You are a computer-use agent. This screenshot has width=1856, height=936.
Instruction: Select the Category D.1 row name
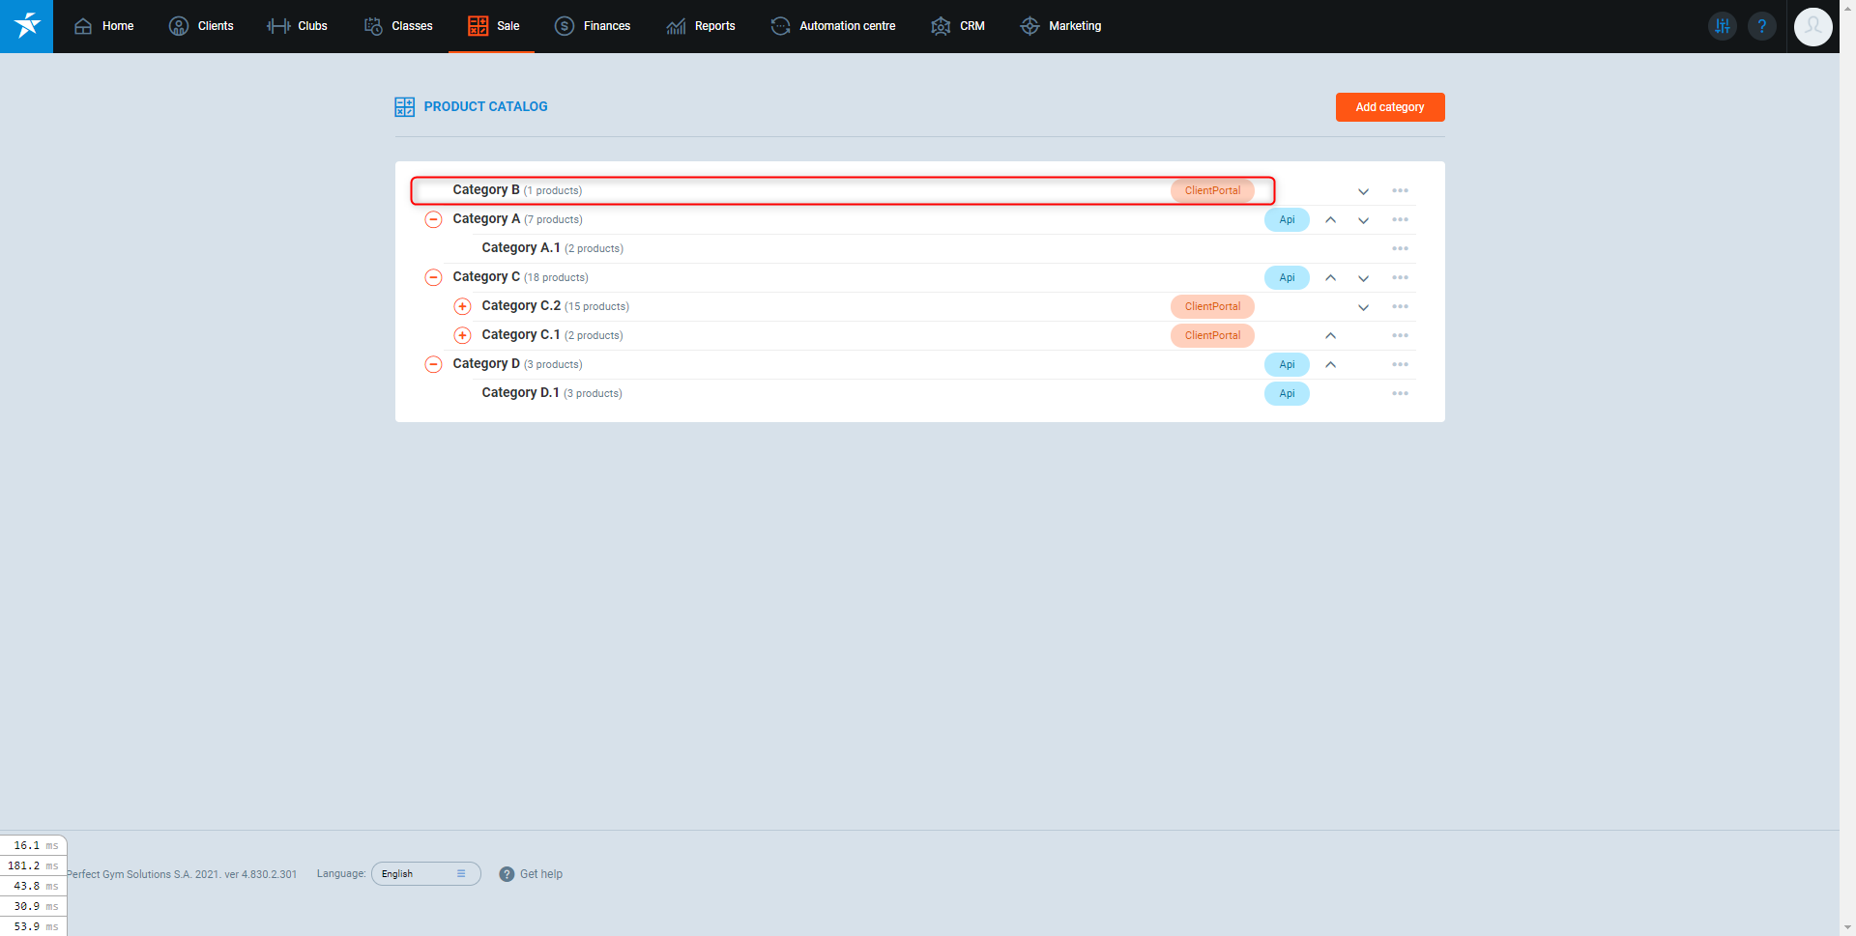point(520,393)
